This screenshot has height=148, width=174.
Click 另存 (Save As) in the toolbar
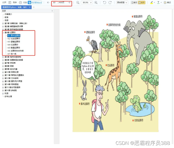[x=15, y=2]
